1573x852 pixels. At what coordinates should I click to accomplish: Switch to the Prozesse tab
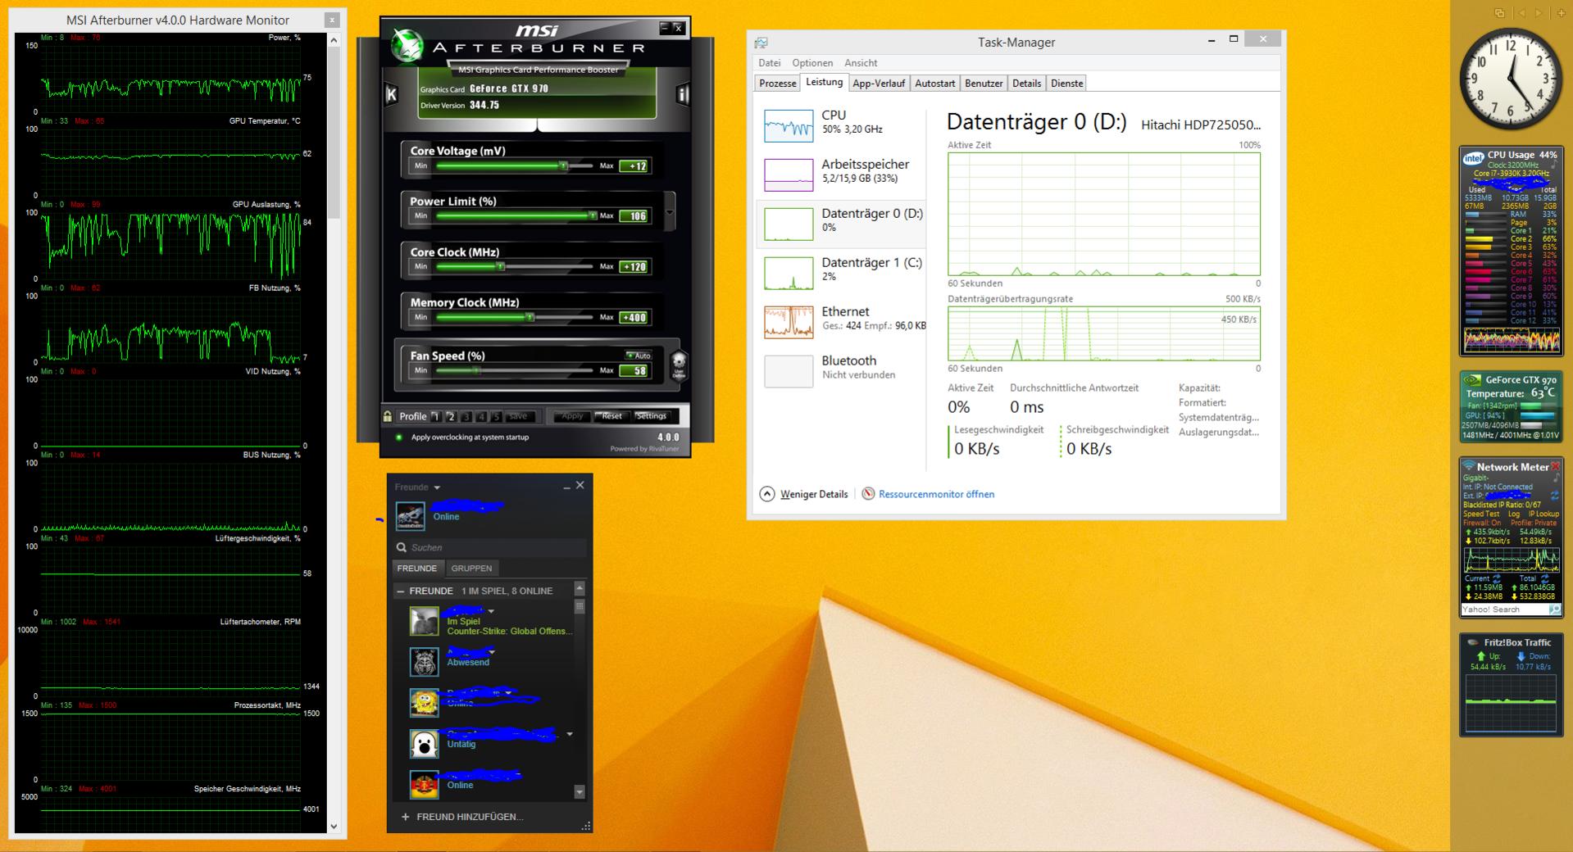tap(777, 84)
